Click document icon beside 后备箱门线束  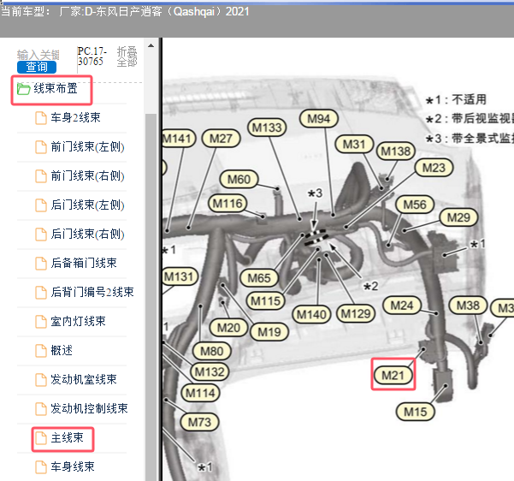(41, 264)
